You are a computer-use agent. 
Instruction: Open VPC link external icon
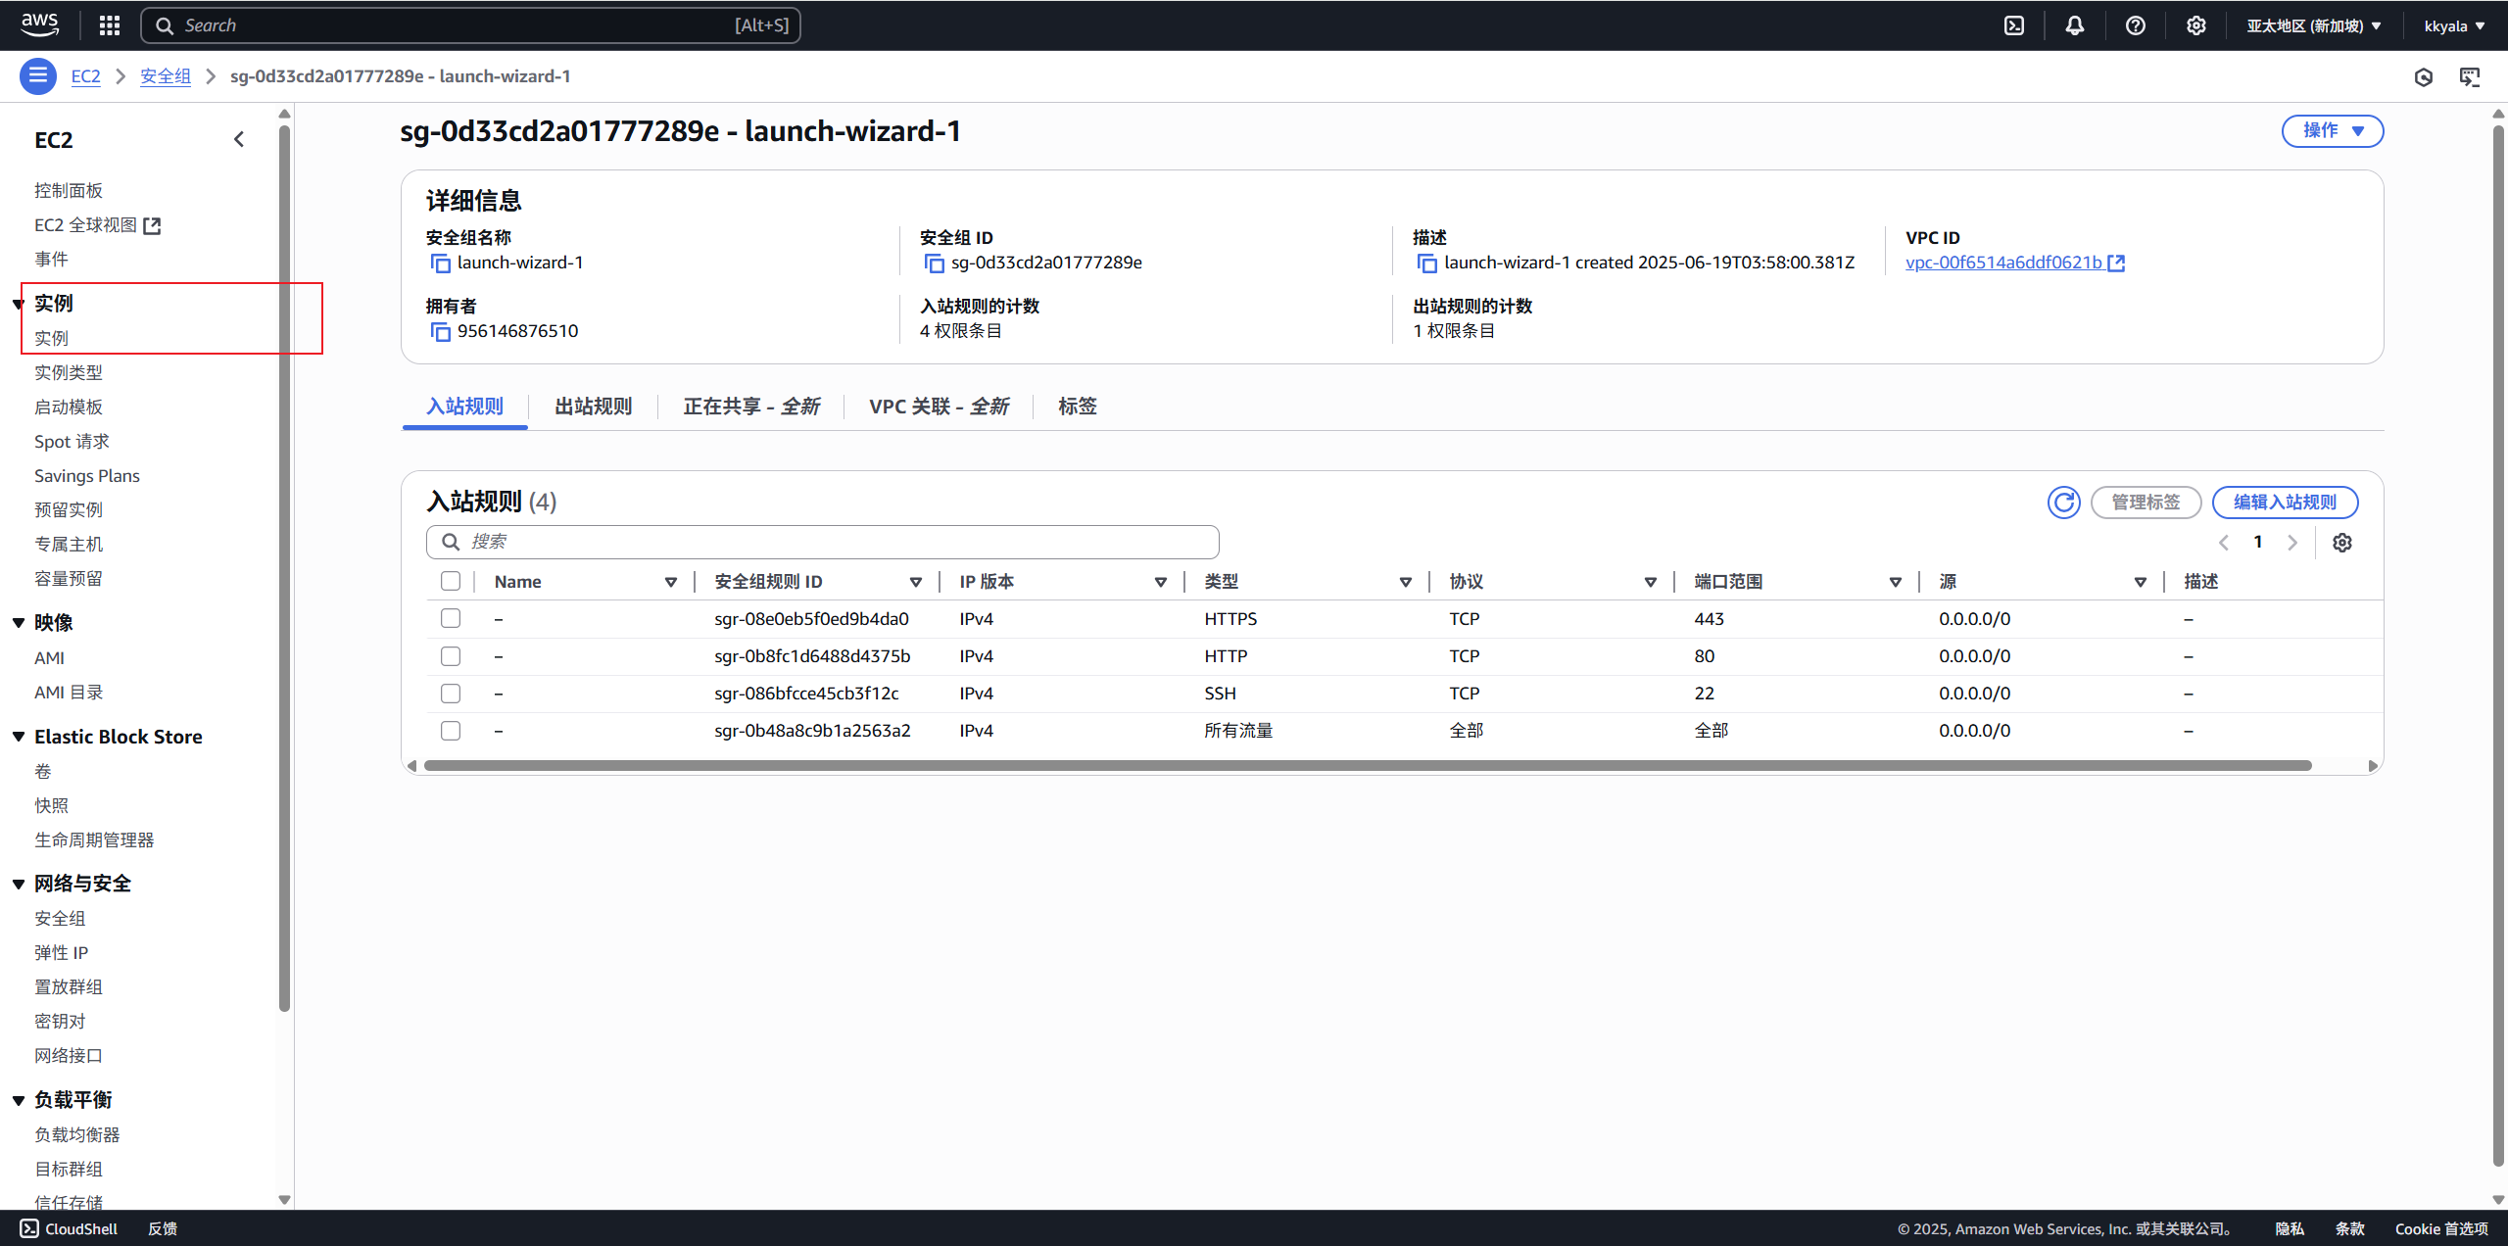click(x=2116, y=263)
